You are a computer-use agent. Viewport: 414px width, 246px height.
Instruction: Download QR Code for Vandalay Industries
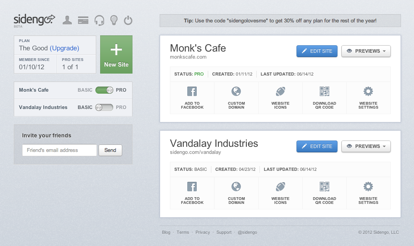tap(324, 193)
